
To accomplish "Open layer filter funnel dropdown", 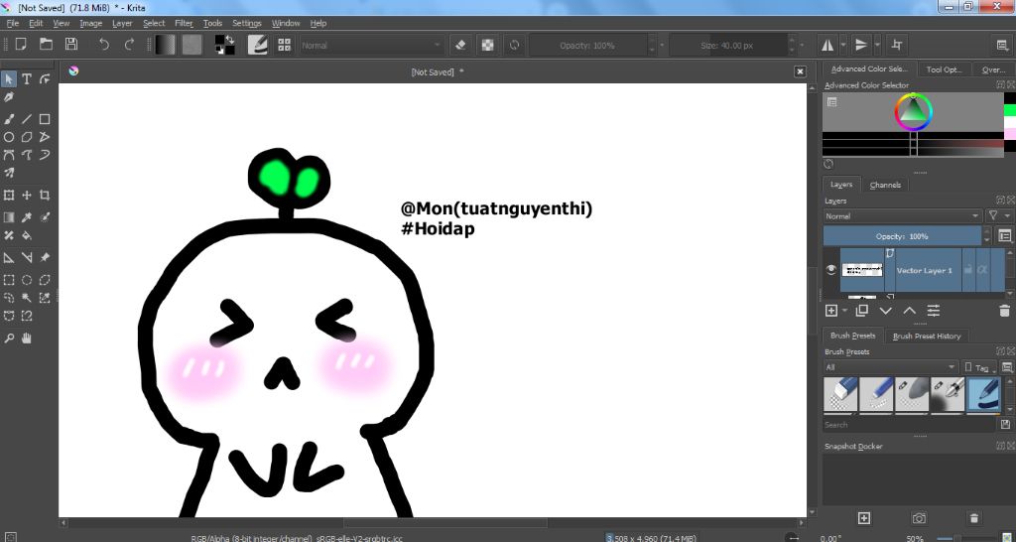I will point(998,215).
